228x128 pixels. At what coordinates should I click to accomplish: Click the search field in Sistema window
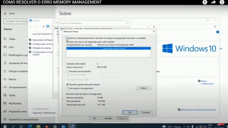click(x=188, y=27)
